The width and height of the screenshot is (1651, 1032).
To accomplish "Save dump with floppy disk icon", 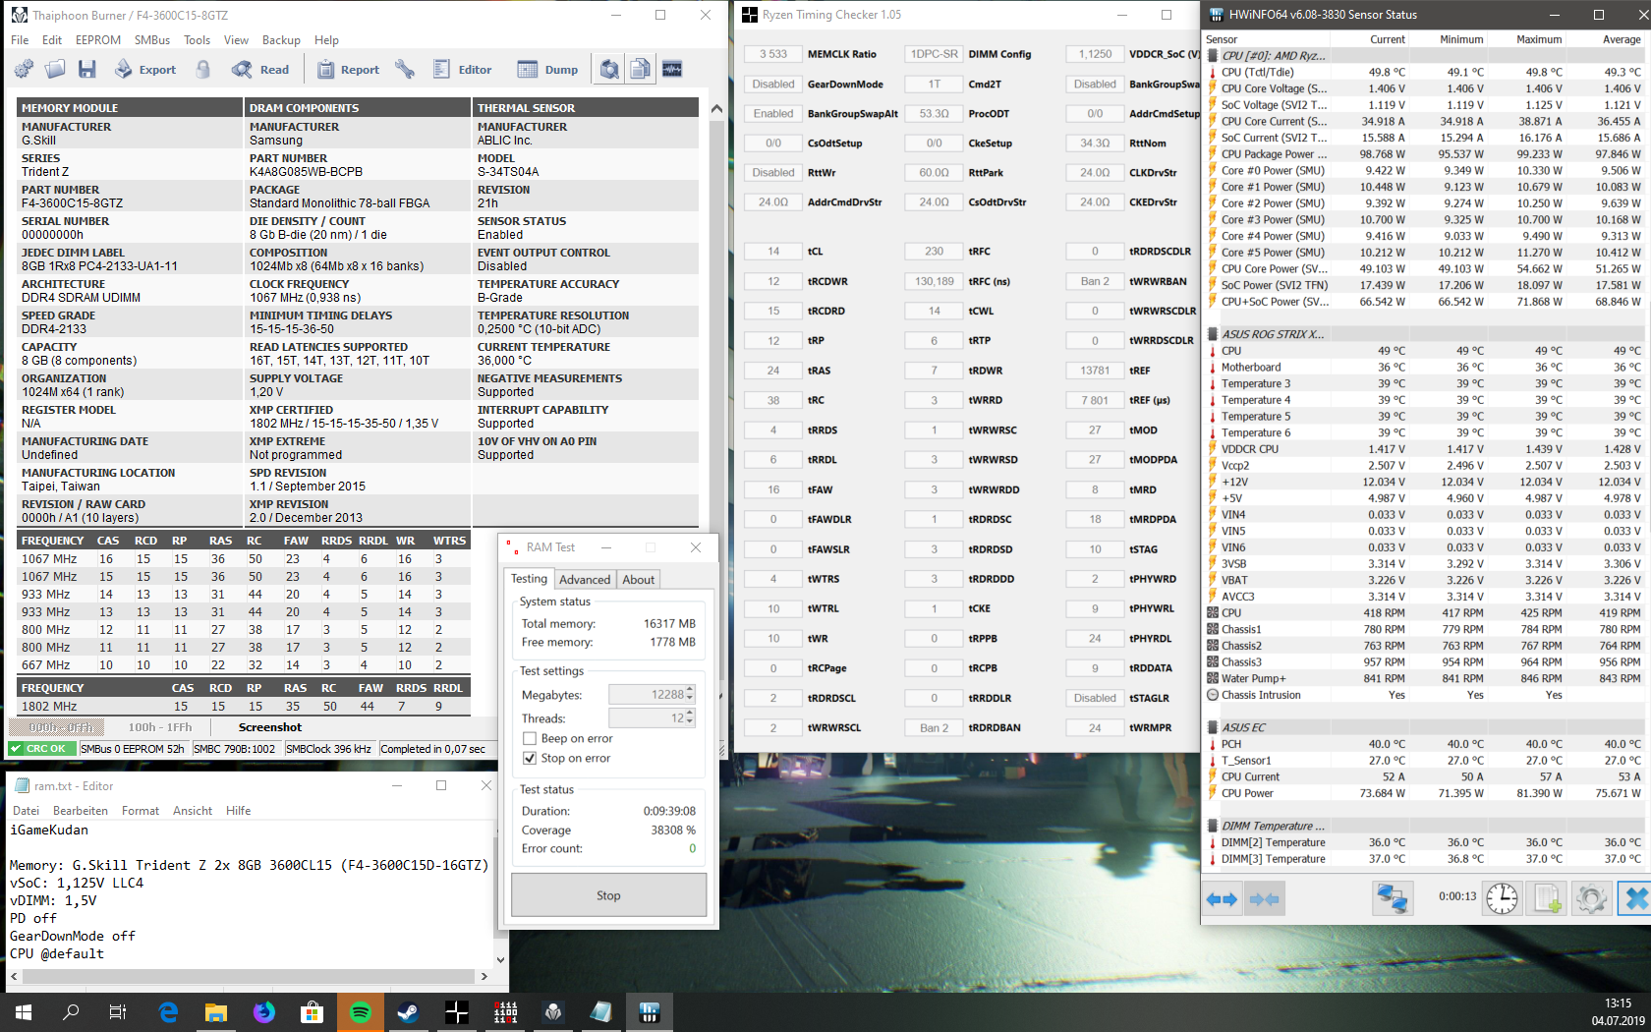I will click(87, 69).
